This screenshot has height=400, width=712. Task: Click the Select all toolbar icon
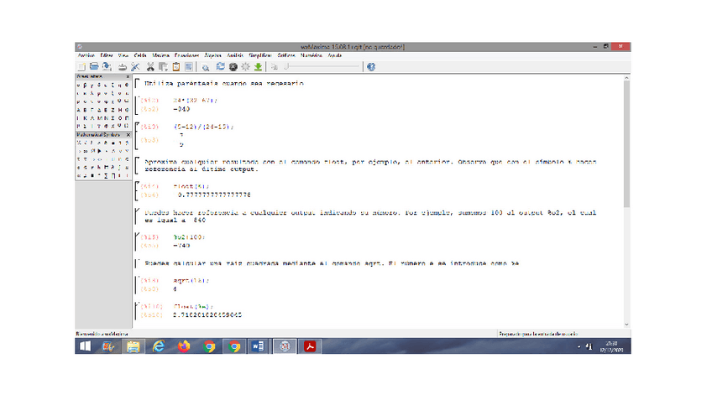pos(189,67)
